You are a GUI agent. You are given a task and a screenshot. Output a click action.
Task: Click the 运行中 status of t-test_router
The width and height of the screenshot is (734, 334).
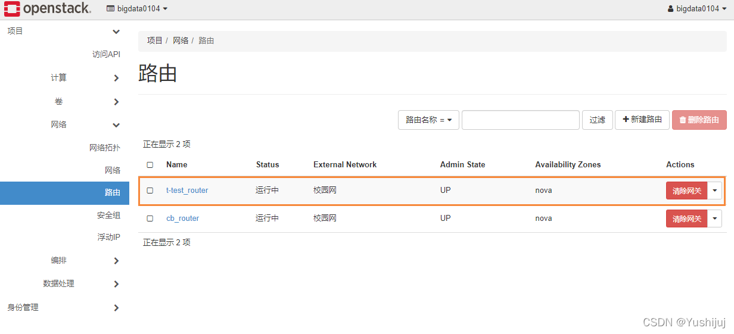click(268, 191)
